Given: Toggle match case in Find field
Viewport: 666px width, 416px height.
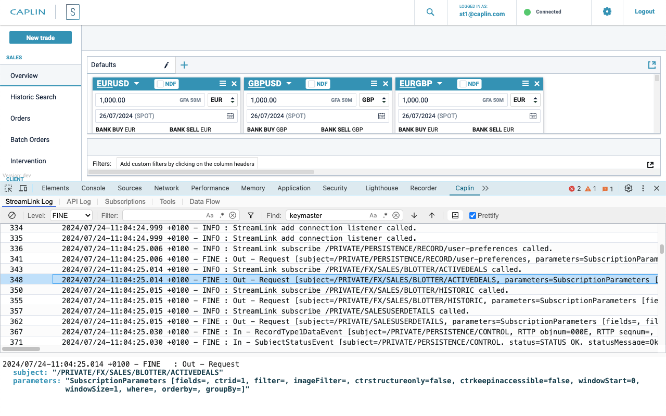Looking at the screenshot, I should 373,215.
